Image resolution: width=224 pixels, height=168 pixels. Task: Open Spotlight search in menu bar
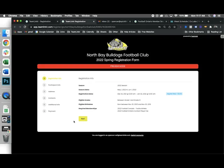click(209, 16)
